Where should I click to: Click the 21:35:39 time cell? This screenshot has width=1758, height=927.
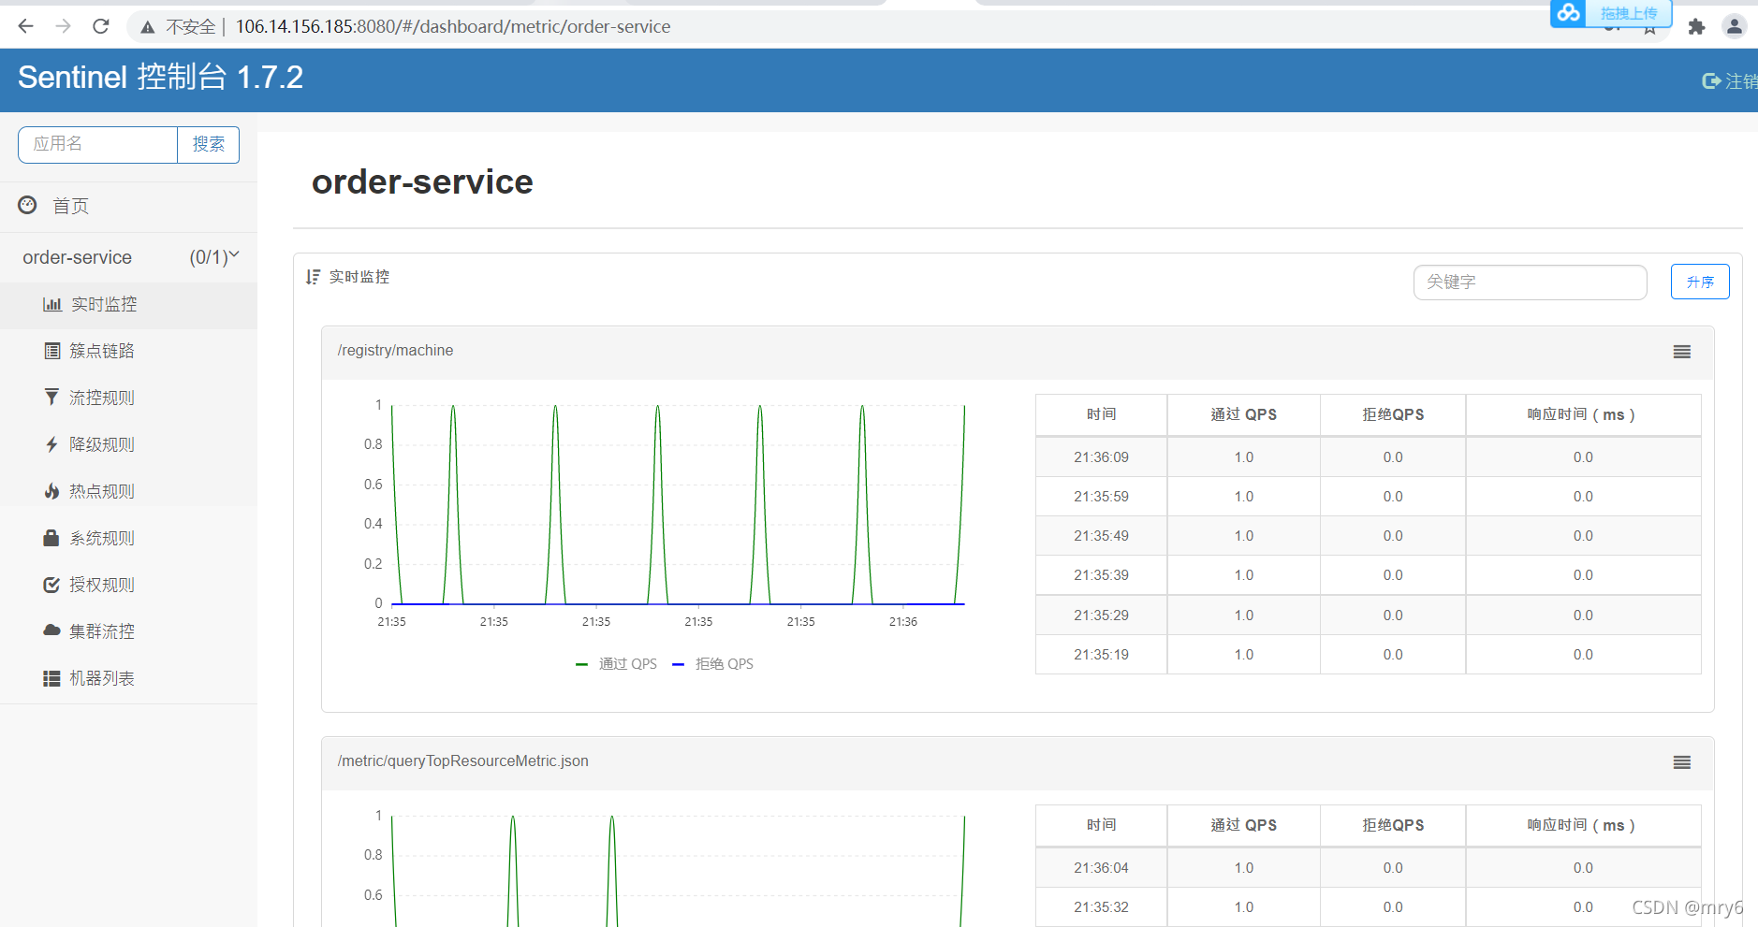(1101, 575)
